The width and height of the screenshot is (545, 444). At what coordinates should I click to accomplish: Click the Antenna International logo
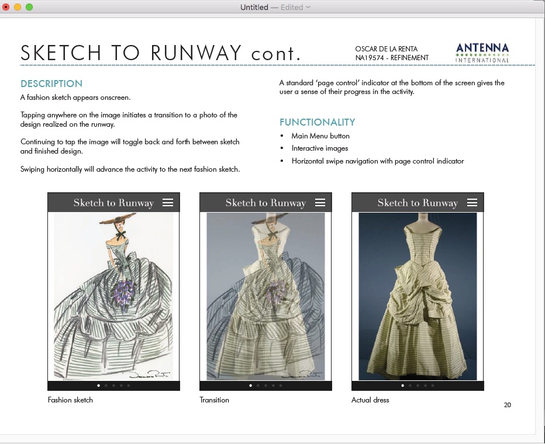point(482,53)
